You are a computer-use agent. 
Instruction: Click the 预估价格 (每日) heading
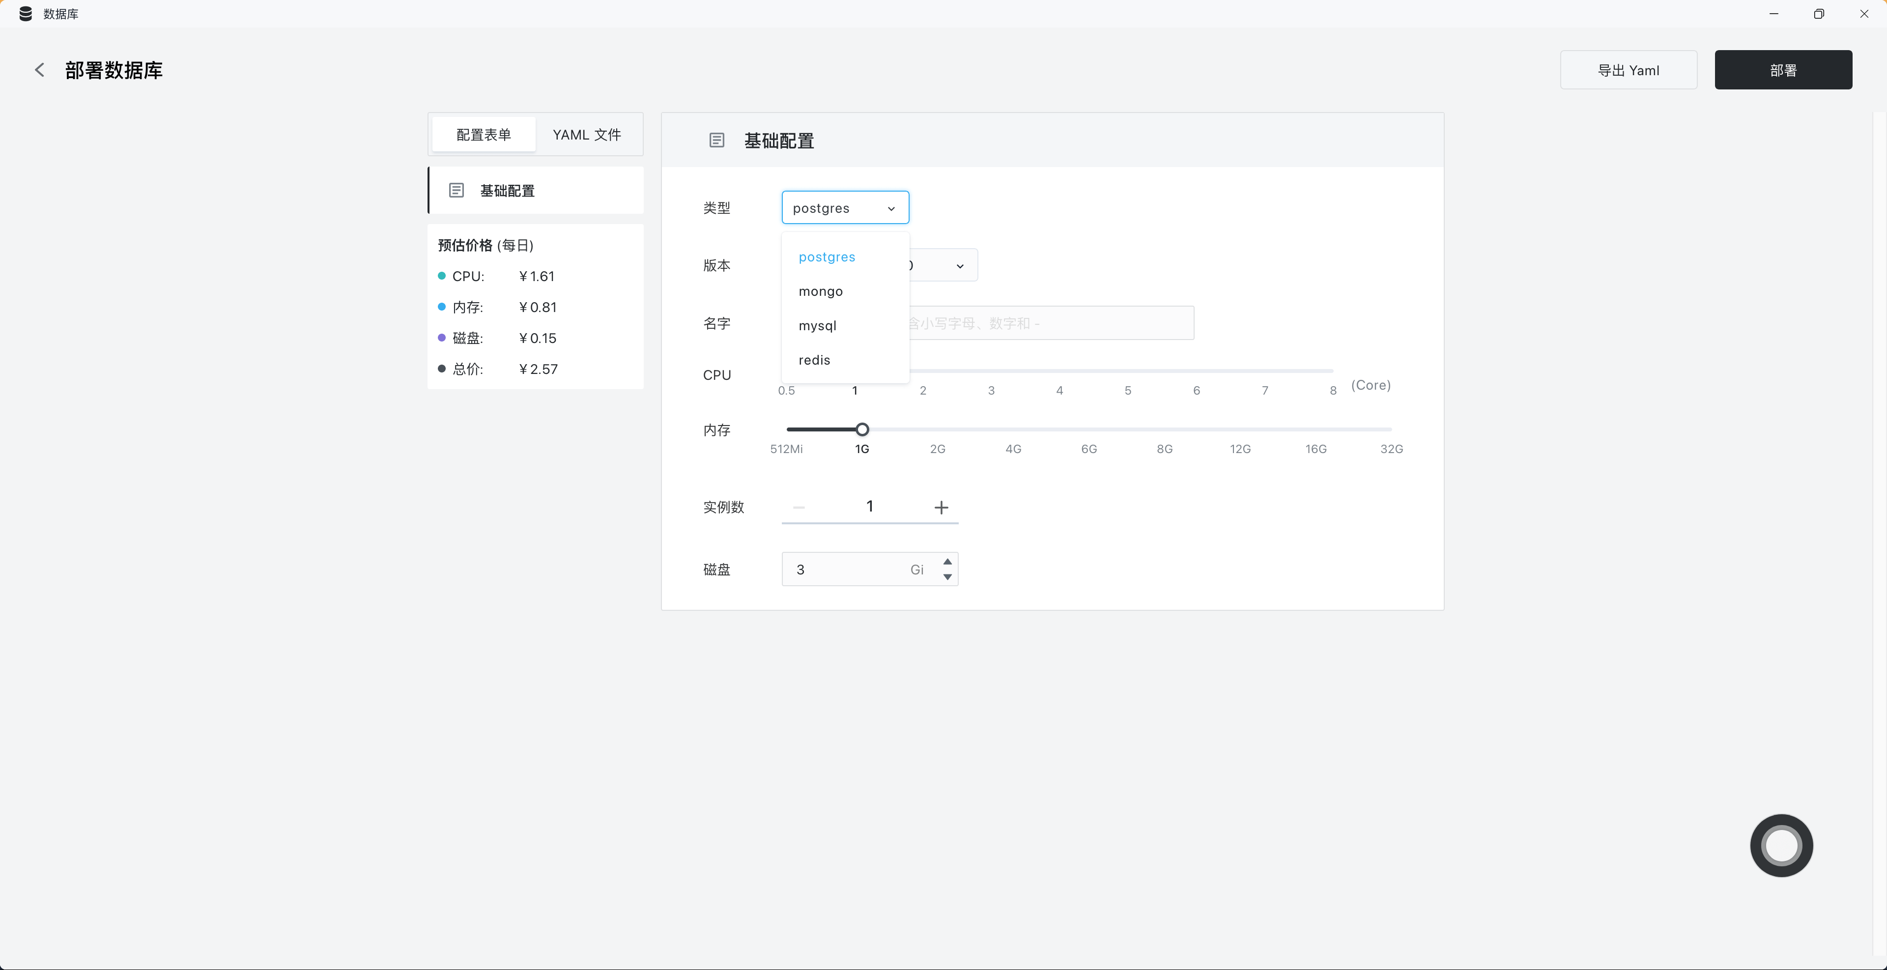point(486,245)
